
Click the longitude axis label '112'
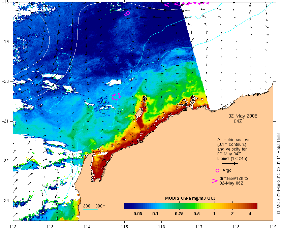pos(13,227)
